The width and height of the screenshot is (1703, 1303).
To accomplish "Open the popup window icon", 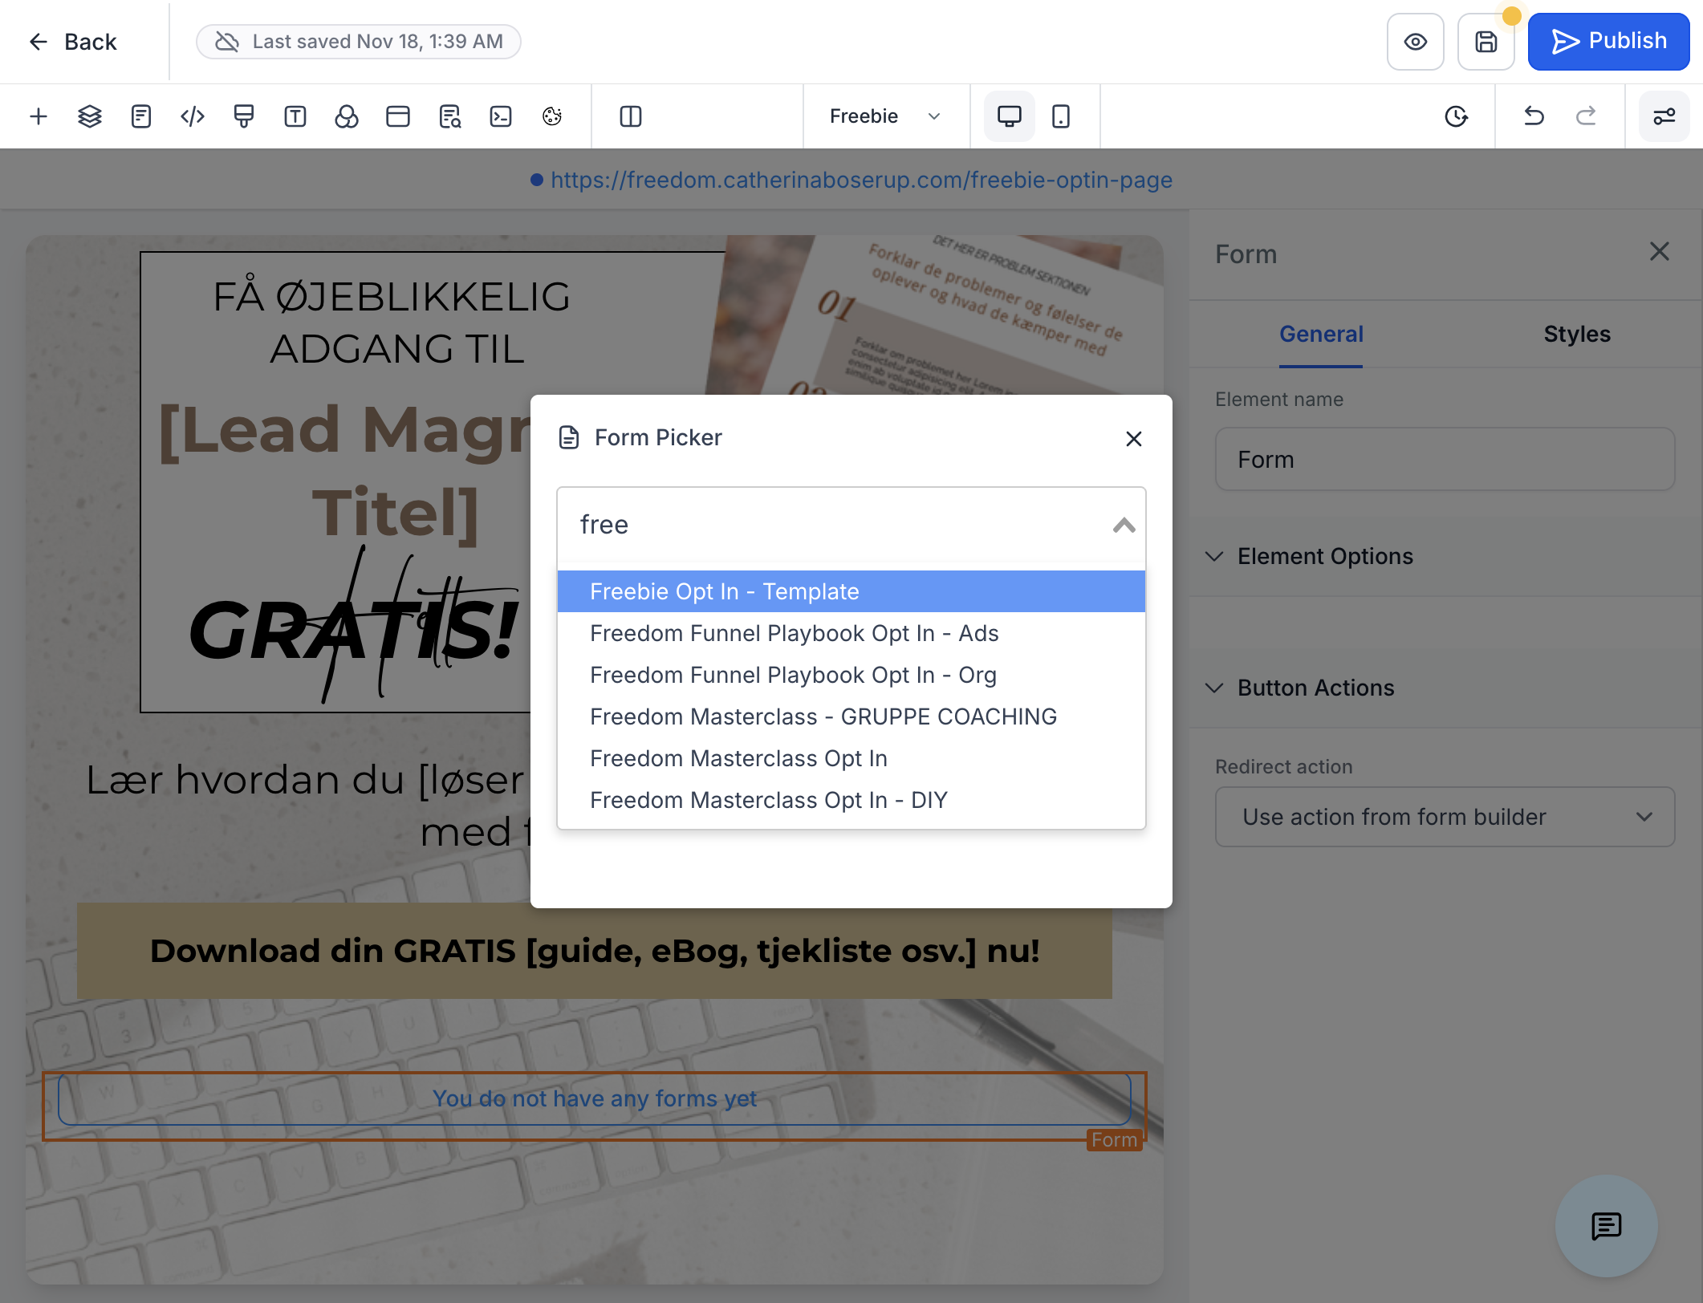I will [398, 116].
